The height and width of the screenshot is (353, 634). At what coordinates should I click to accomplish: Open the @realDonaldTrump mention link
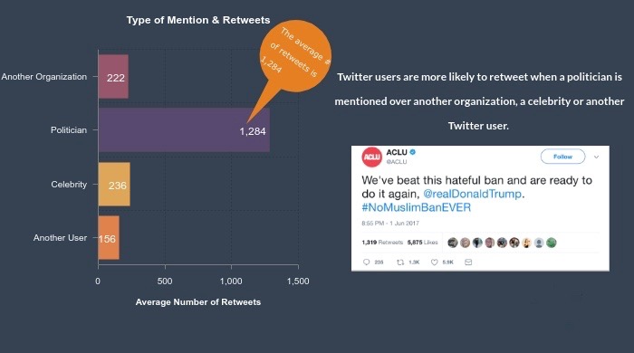472,194
